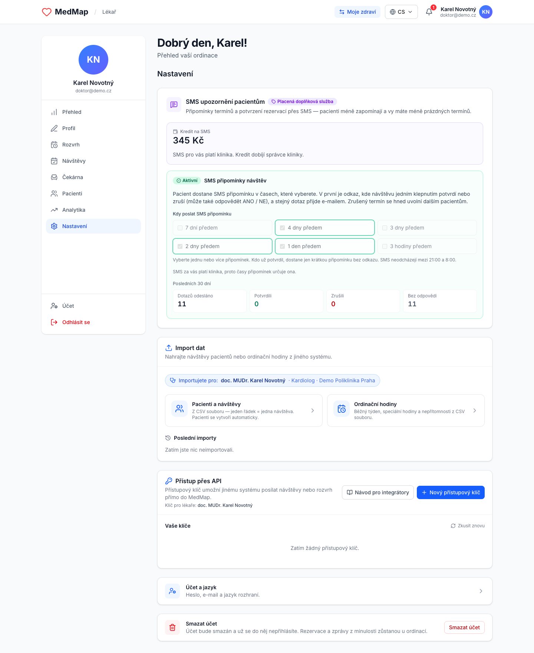Toggle the 4 dny předem checkbox
This screenshot has width=534, height=653.
tap(283, 228)
